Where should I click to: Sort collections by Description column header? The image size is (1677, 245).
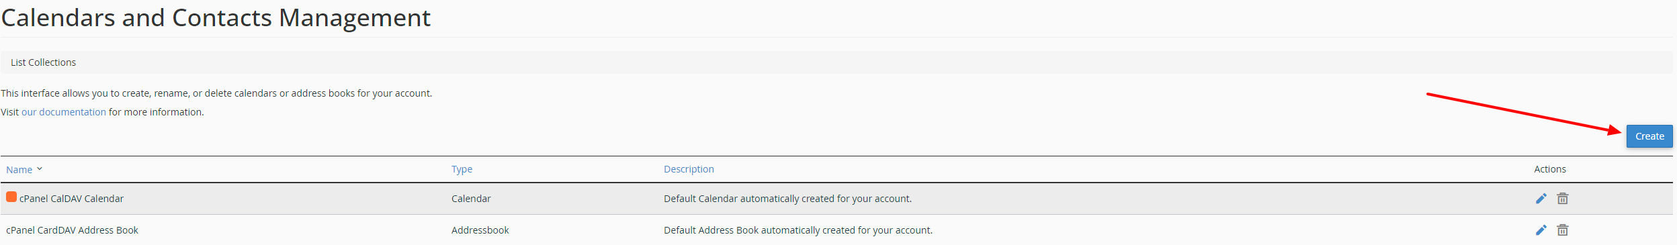[689, 169]
